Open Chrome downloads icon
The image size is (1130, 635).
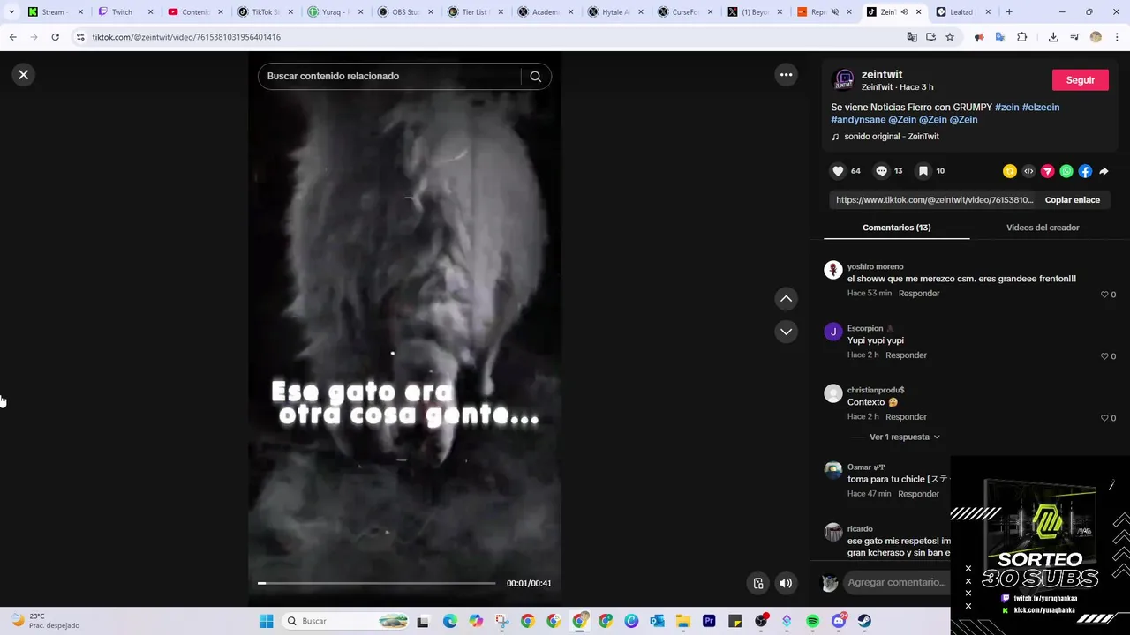point(1053,37)
